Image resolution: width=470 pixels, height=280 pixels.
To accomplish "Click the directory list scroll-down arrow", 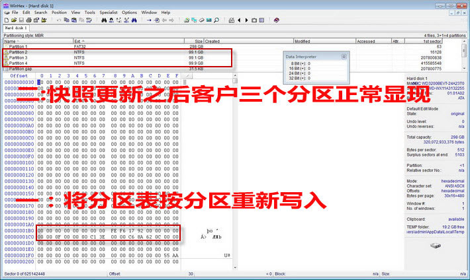I will click(x=464, y=69).
